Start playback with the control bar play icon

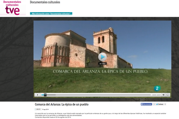pyautogui.click(x=38, y=95)
